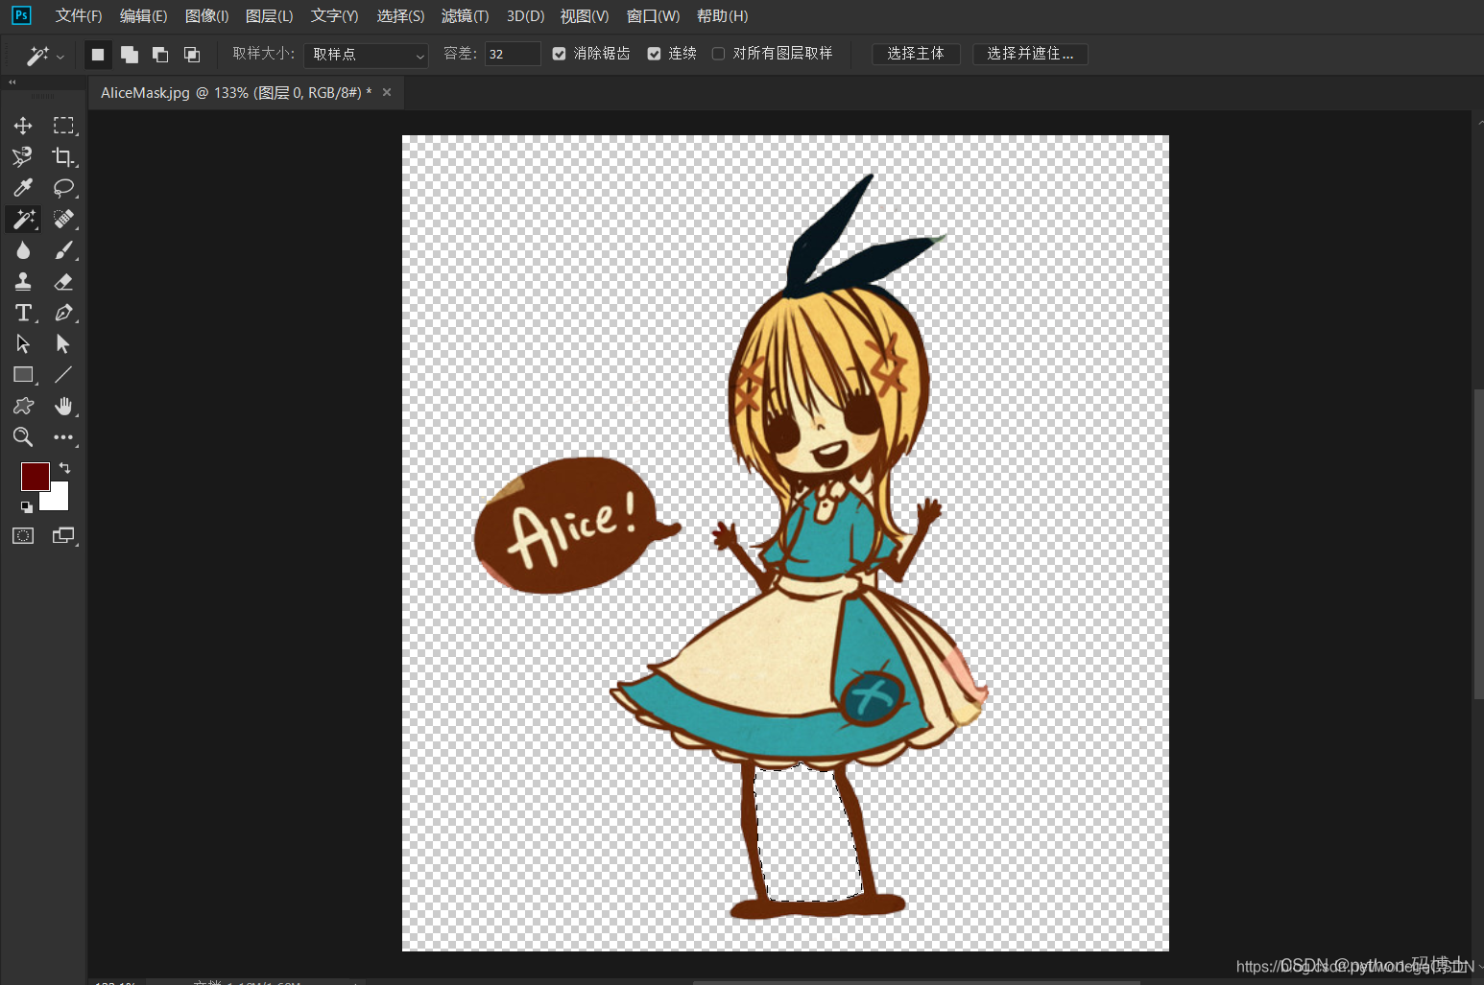
Task: Select the Lasso tool
Action: [63, 188]
